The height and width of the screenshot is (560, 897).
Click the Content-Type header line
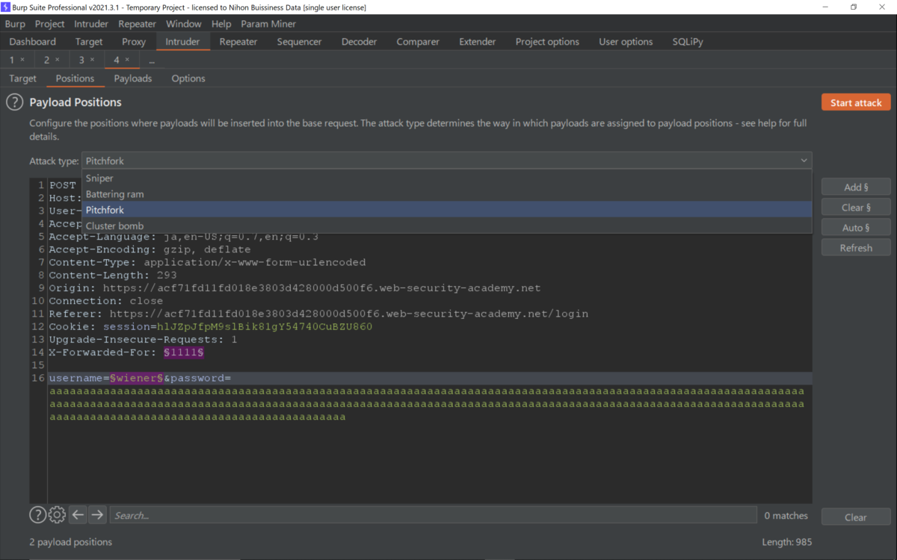[208, 263]
